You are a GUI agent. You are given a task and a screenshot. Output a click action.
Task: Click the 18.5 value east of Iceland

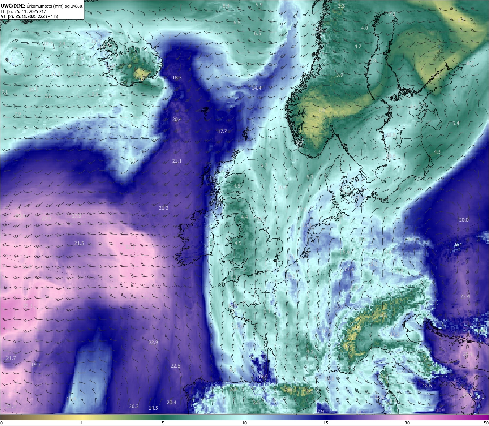pyautogui.click(x=177, y=78)
